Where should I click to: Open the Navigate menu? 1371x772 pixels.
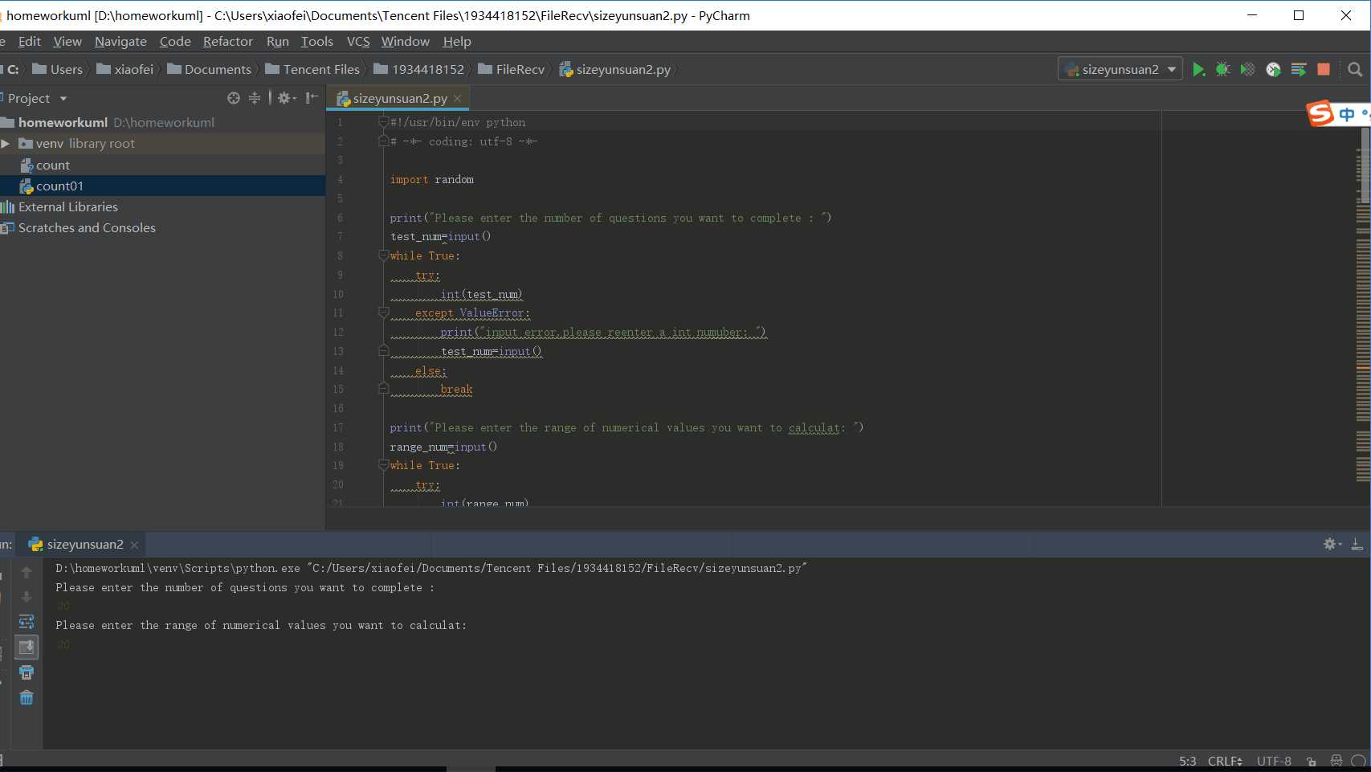click(120, 41)
